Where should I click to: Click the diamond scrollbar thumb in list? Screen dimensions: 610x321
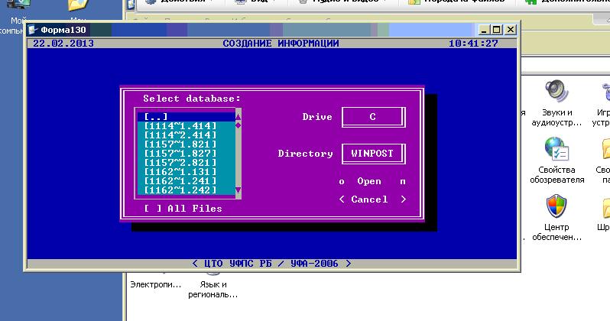238,125
